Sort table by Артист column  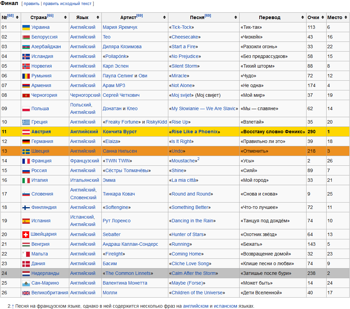[164, 17]
